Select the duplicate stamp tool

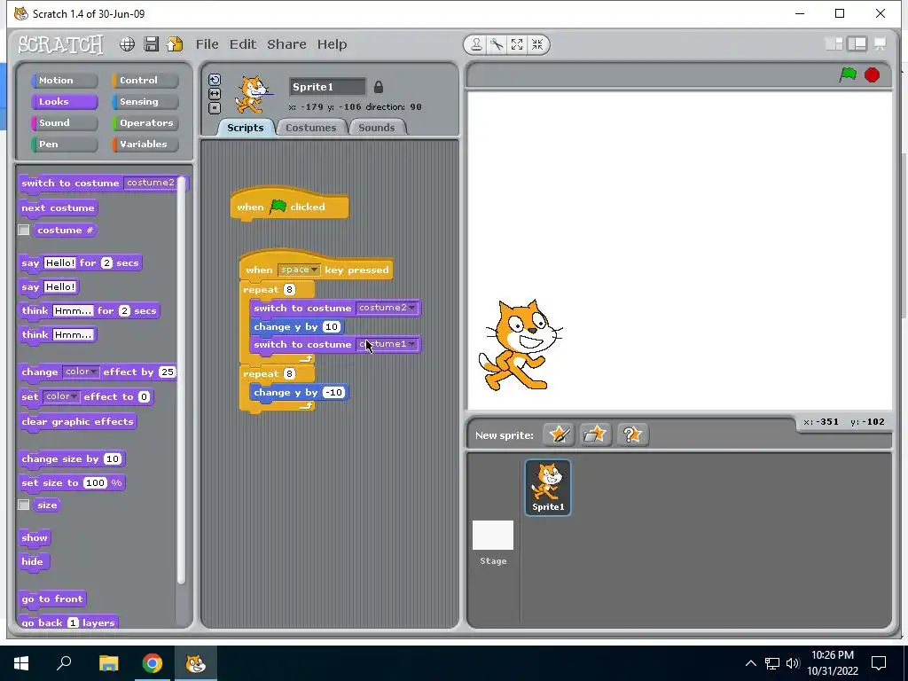[476, 44]
